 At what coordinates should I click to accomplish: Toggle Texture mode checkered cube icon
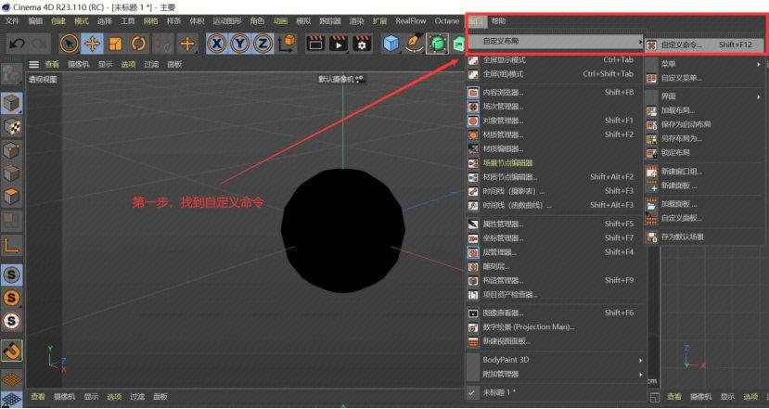(11, 126)
